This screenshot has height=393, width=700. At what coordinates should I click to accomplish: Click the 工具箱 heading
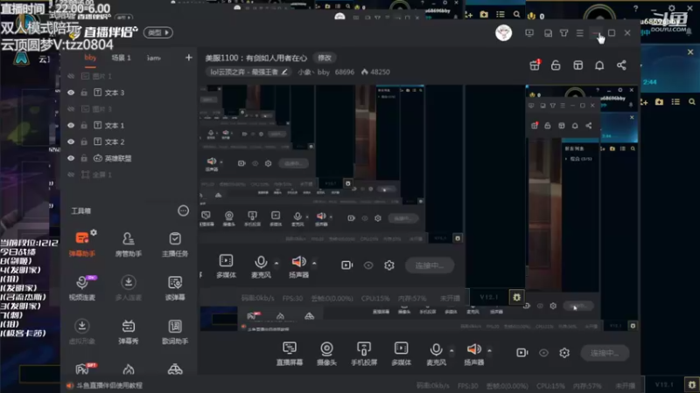tap(80, 210)
